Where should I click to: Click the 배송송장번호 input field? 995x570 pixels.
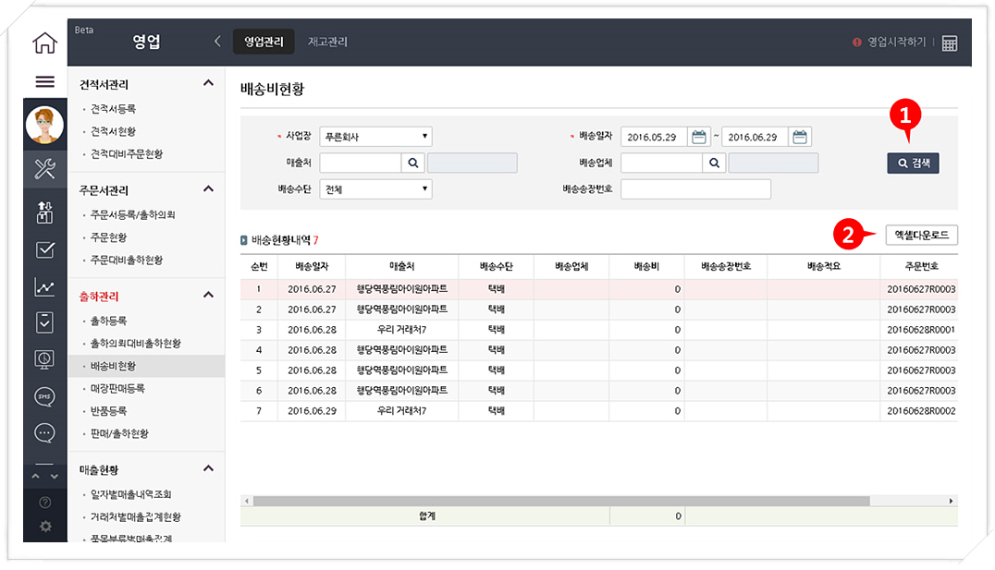pyautogui.click(x=695, y=189)
